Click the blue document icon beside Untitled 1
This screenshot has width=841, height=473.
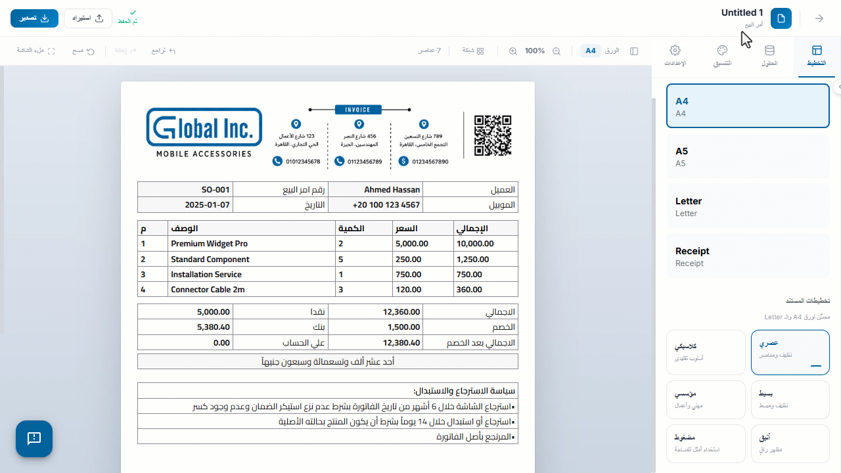point(781,18)
